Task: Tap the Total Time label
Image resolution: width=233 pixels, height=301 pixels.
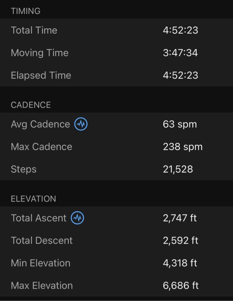Action: [x=34, y=30]
